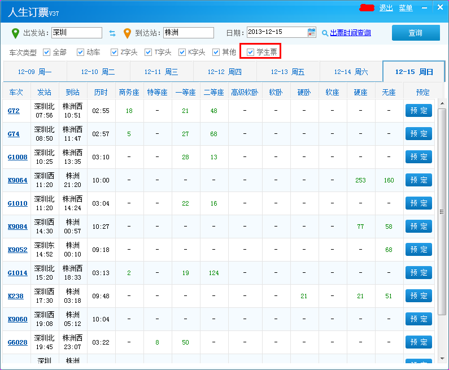
Task: Click the train list vertical scrollbar thumb
Action: coord(442,212)
